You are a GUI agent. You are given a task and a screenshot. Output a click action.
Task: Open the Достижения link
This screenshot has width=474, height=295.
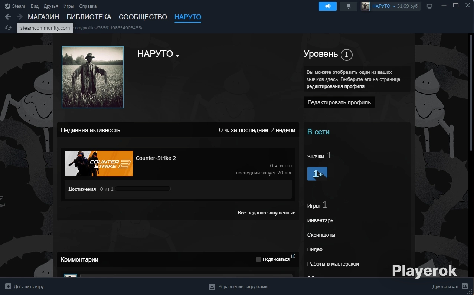pos(82,189)
